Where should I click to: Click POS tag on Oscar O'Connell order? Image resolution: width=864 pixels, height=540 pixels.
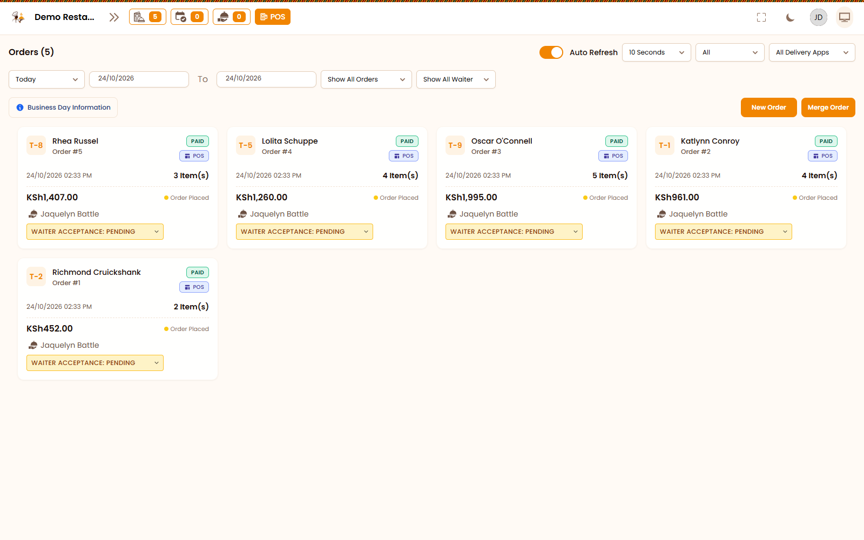tap(613, 156)
